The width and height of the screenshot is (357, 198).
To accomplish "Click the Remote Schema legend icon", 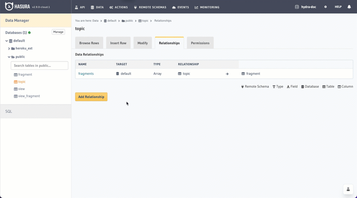I will click(x=242, y=87).
